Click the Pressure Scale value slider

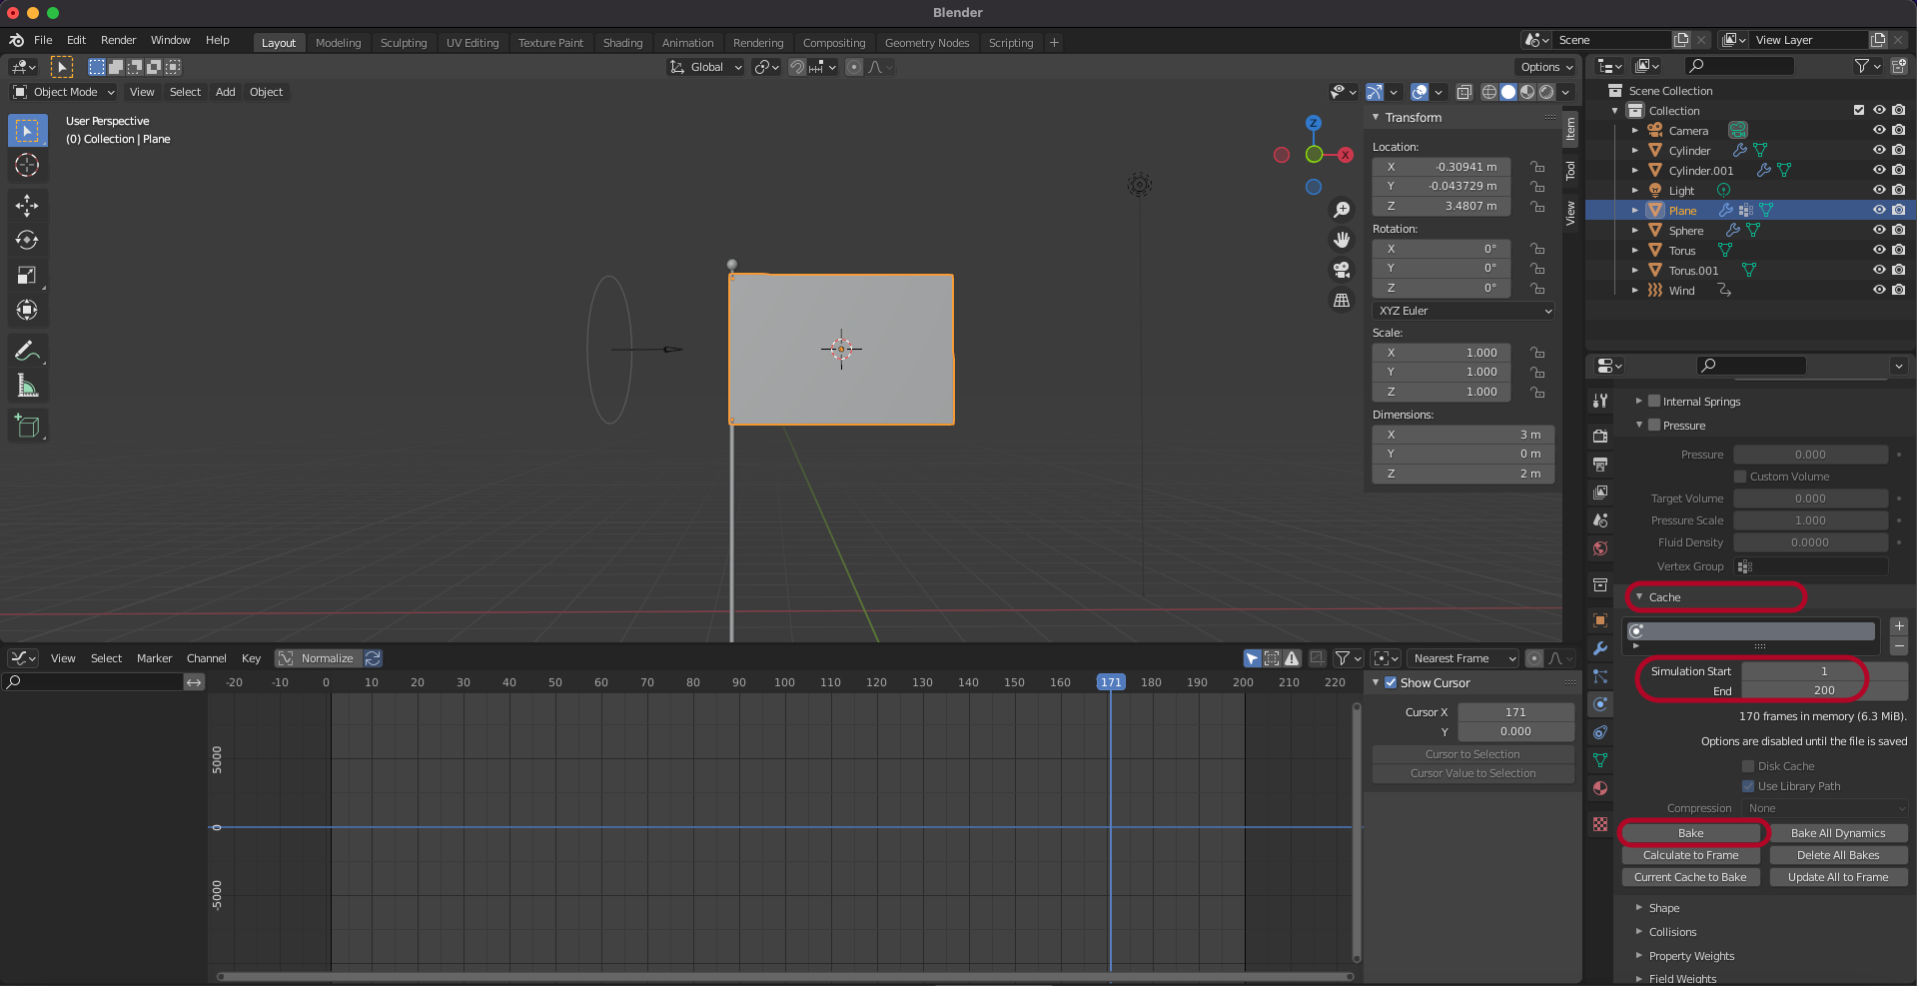click(x=1809, y=520)
